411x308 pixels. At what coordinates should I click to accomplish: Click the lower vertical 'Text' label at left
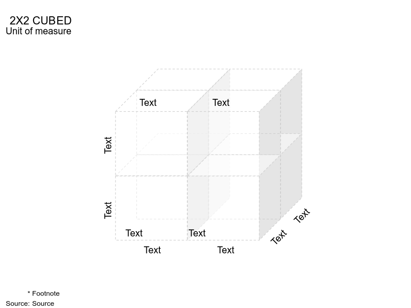(x=108, y=210)
